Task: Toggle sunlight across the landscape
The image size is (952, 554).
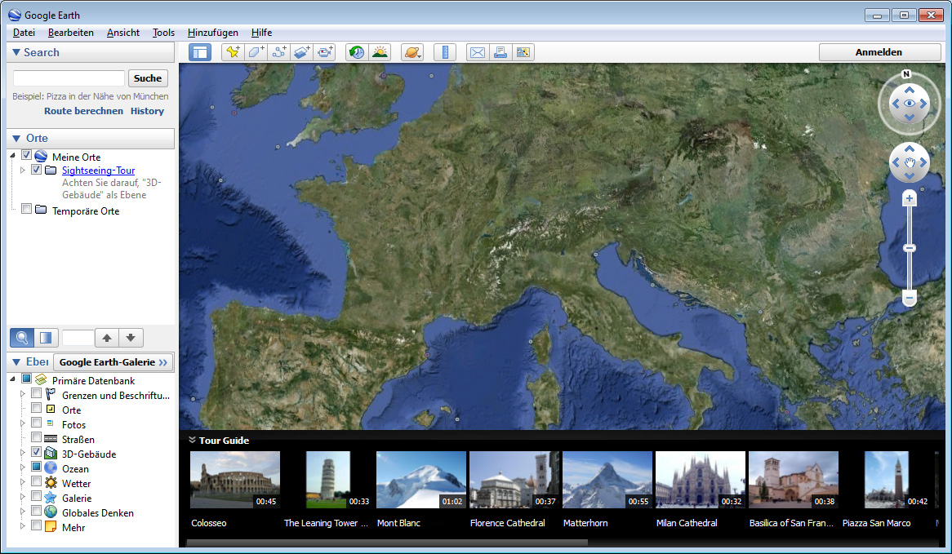Action: click(380, 51)
